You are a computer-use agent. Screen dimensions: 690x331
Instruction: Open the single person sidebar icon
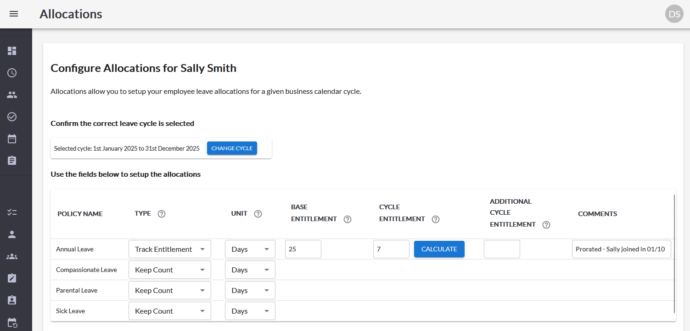point(12,234)
